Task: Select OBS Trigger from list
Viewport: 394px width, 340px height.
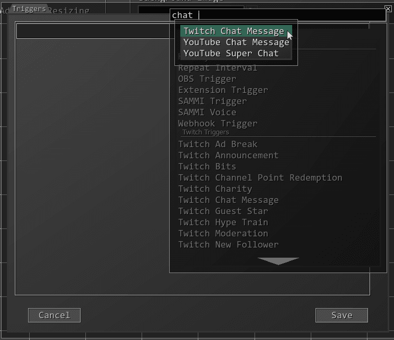Action: coord(207,79)
